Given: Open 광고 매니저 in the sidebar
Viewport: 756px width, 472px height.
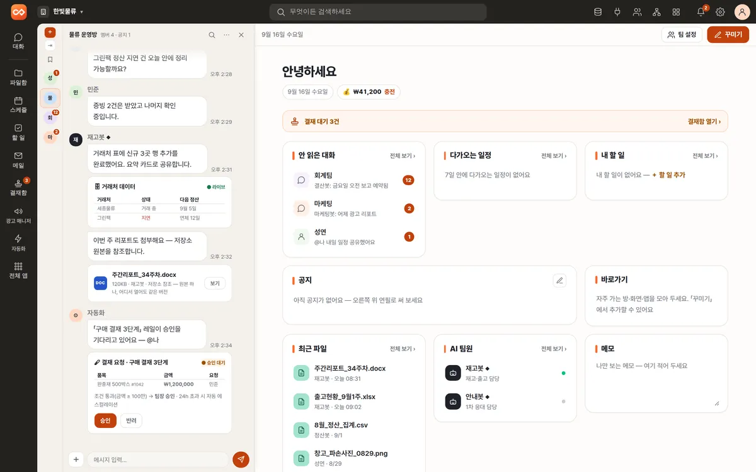Looking at the screenshot, I should click(x=18, y=215).
